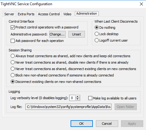
Task: Select Logoff current user option
Action: tap(97, 40)
